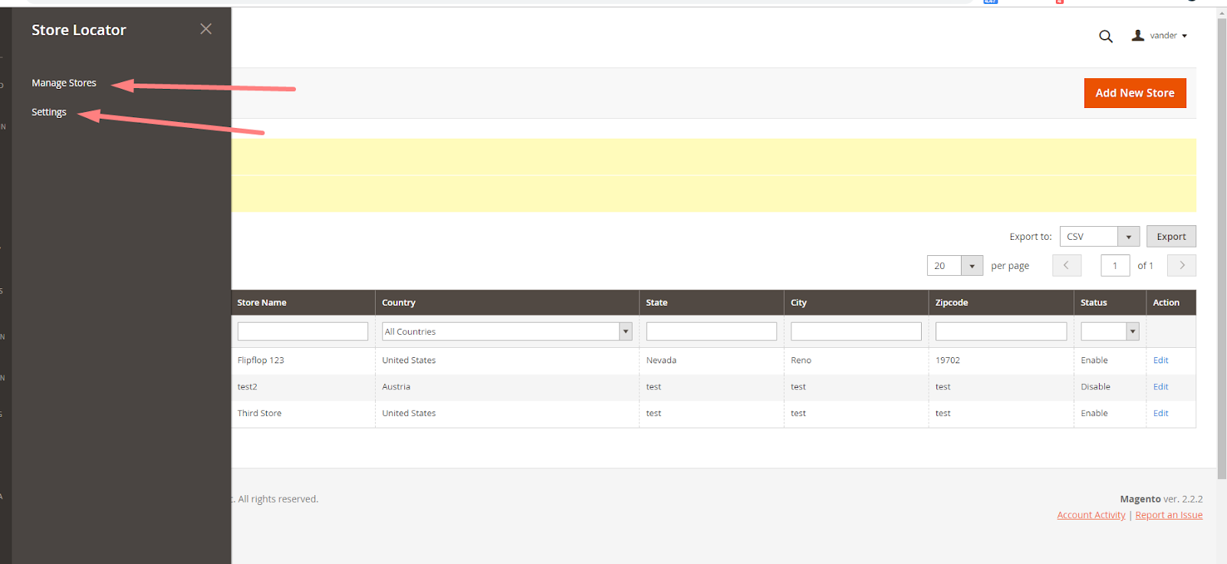1227x564 pixels.
Task: Open the Status filter dropdown
Action: [x=1110, y=331]
